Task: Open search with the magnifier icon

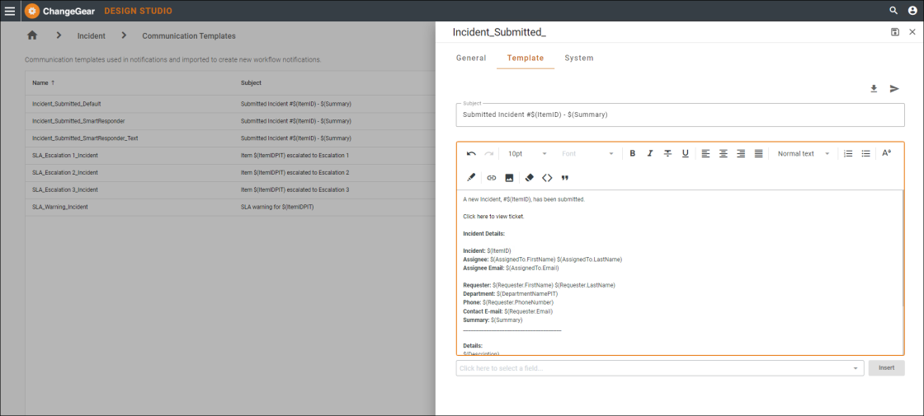Action: point(893,11)
